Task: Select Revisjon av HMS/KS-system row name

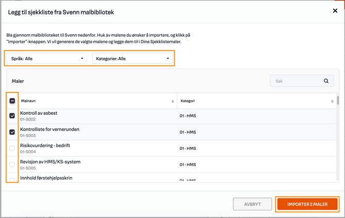Action: point(50,162)
